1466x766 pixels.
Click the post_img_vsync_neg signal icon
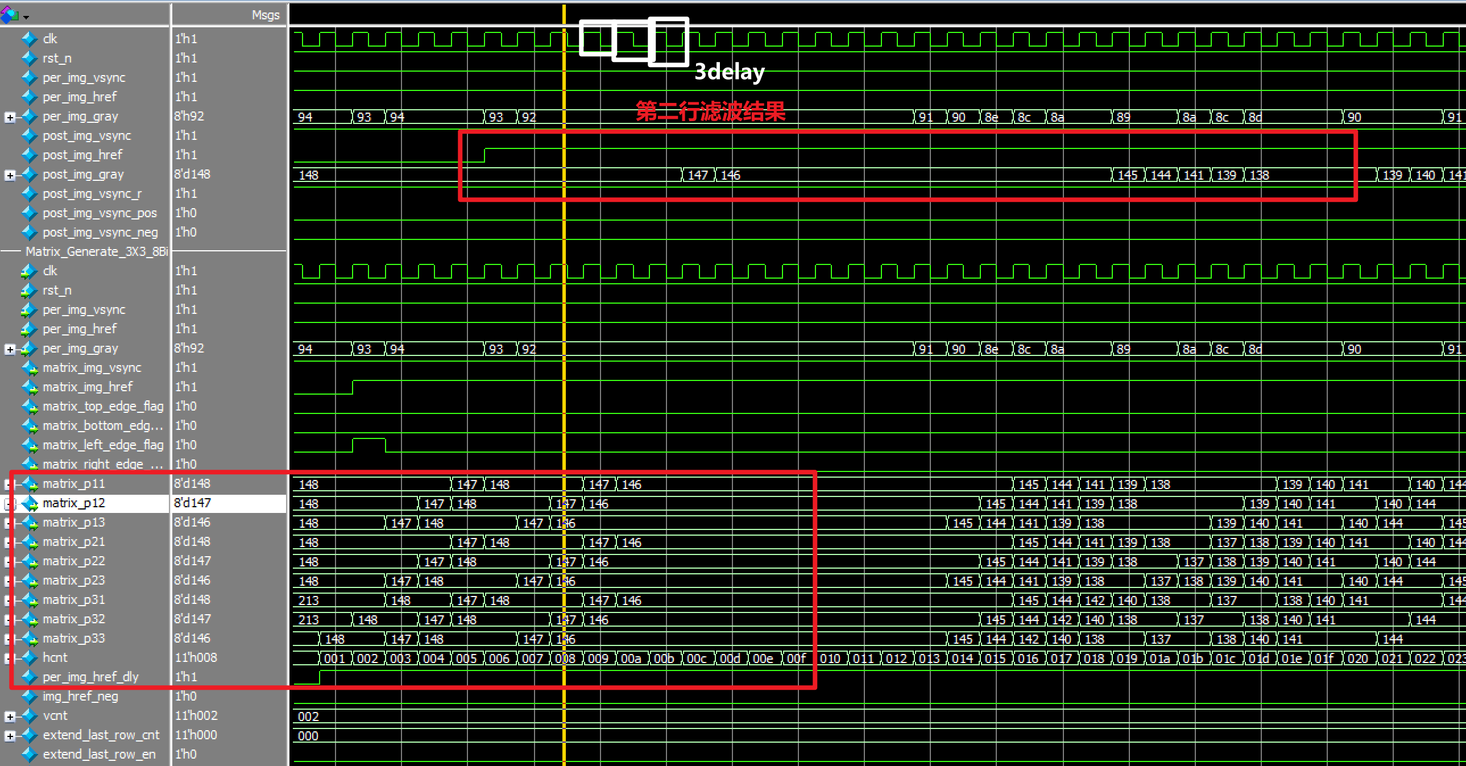point(30,232)
